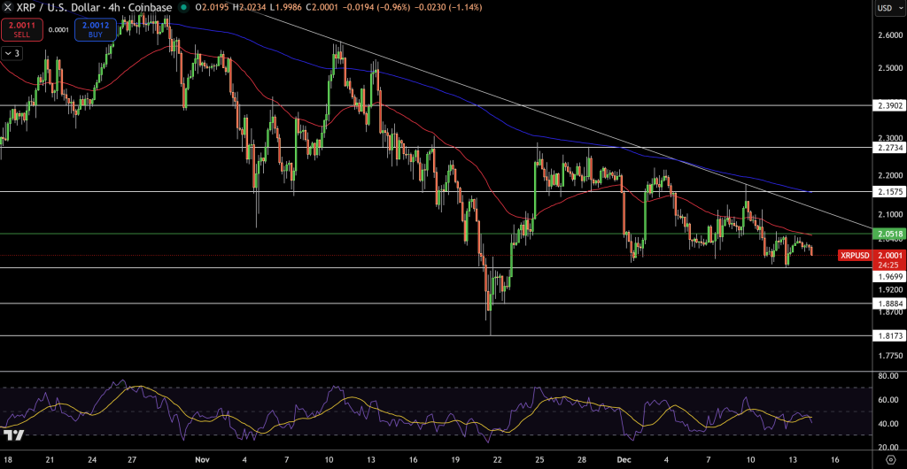Screen dimensions: 907x469
Task: Expand the collapsed indicators legend showing 3
Action: point(12,53)
